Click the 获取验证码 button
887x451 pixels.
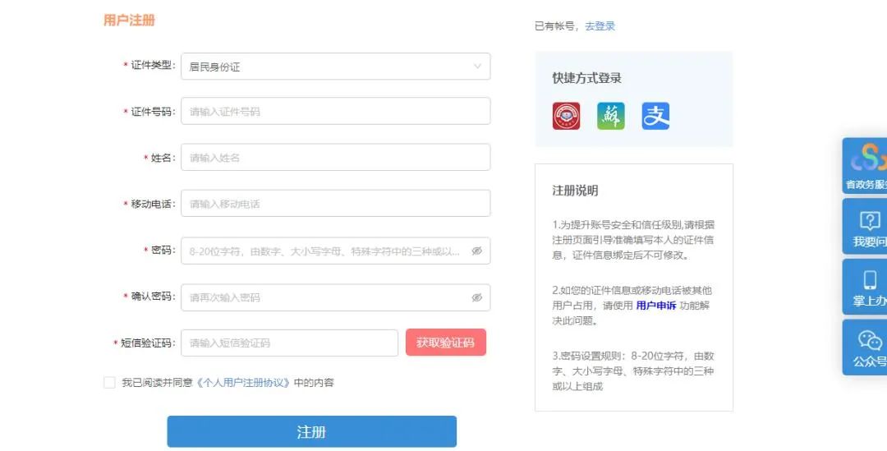[446, 343]
